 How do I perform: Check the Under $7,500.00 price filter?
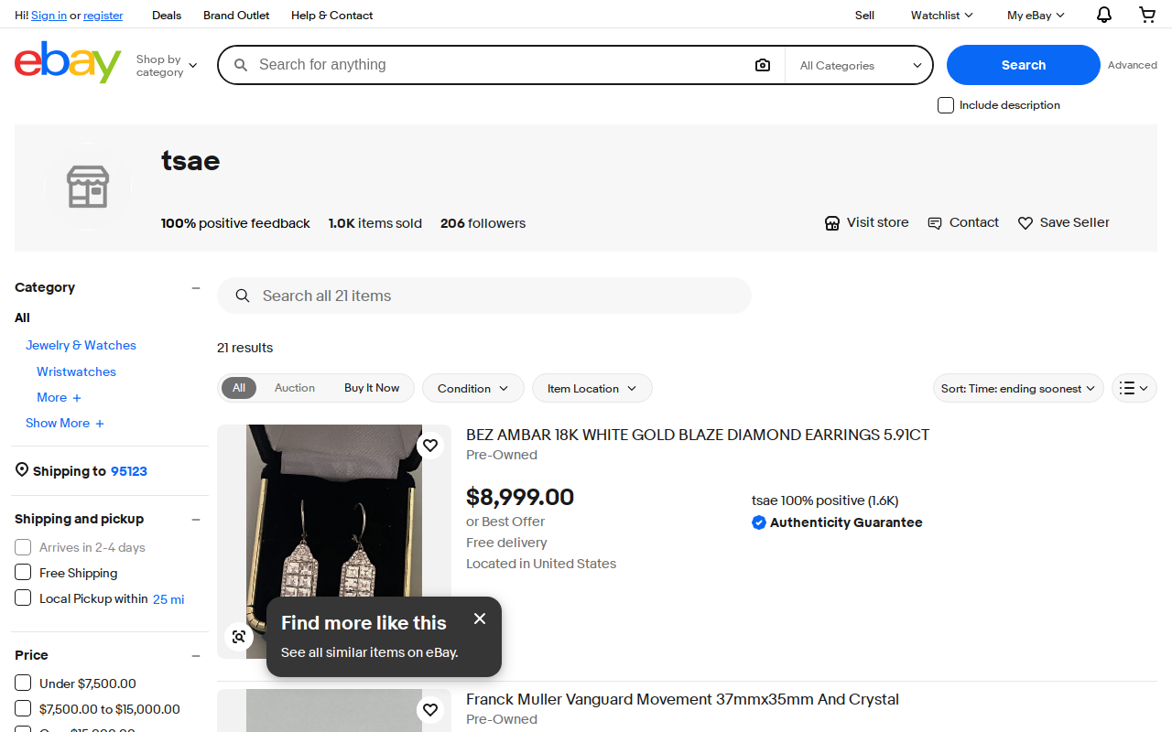pyautogui.click(x=23, y=684)
